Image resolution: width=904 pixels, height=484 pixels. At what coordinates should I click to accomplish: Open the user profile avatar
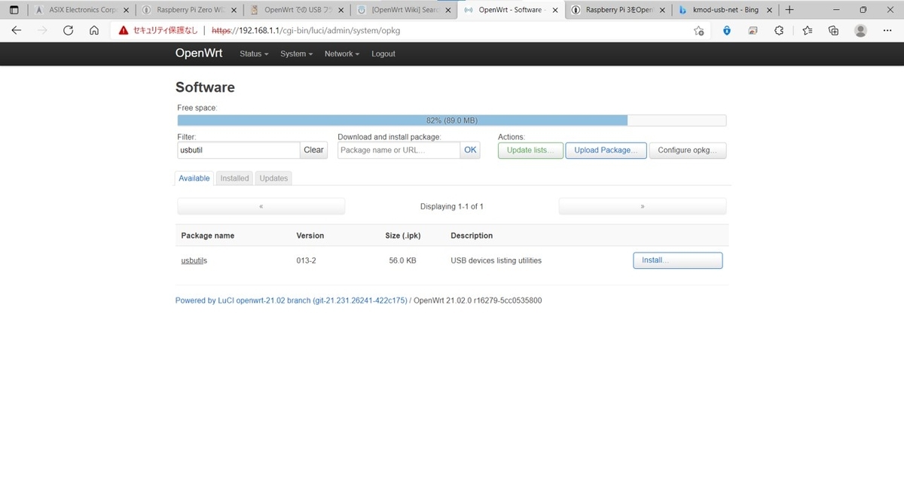(860, 31)
